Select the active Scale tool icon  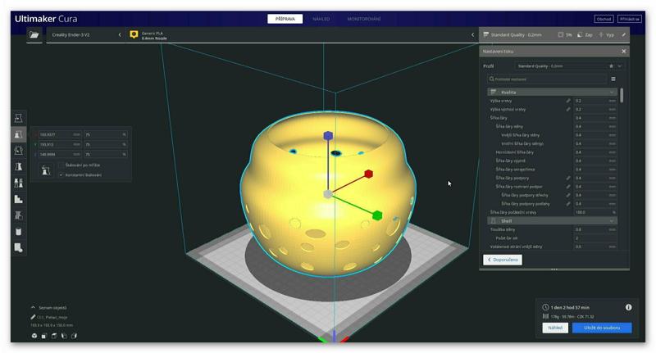(18, 134)
